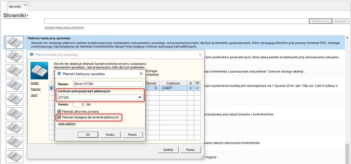Click into the dictionary search field at top
Image resolution: width=351 pixels, height=164 pixels.
pos(176,21)
